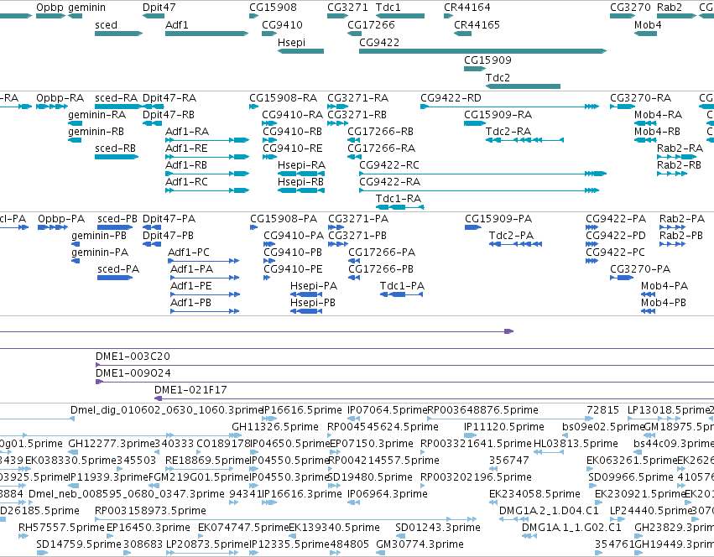714x557 pixels.
Task: Select the DME1-009O24 clone label
Action: tap(133, 373)
